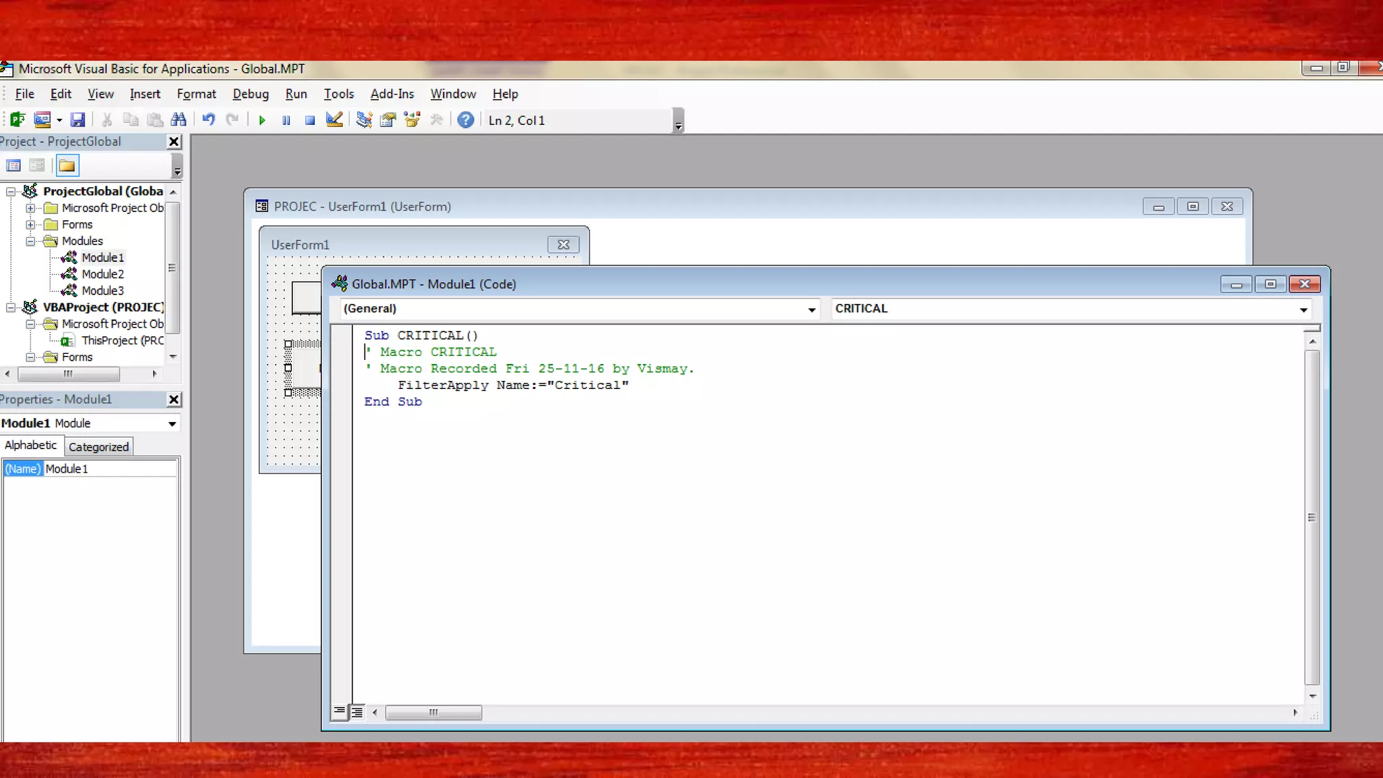Switch to the Categorized properties tab
Viewport: 1383px width, 778px height.
pyautogui.click(x=99, y=446)
